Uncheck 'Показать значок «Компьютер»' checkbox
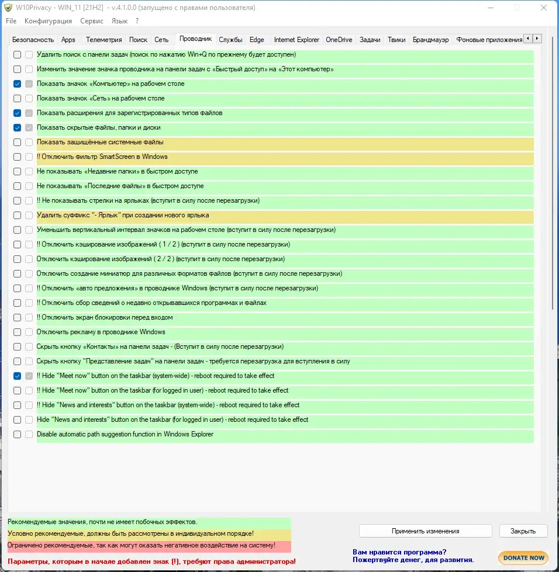The image size is (559, 572). pyautogui.click(x=17, y=84)
